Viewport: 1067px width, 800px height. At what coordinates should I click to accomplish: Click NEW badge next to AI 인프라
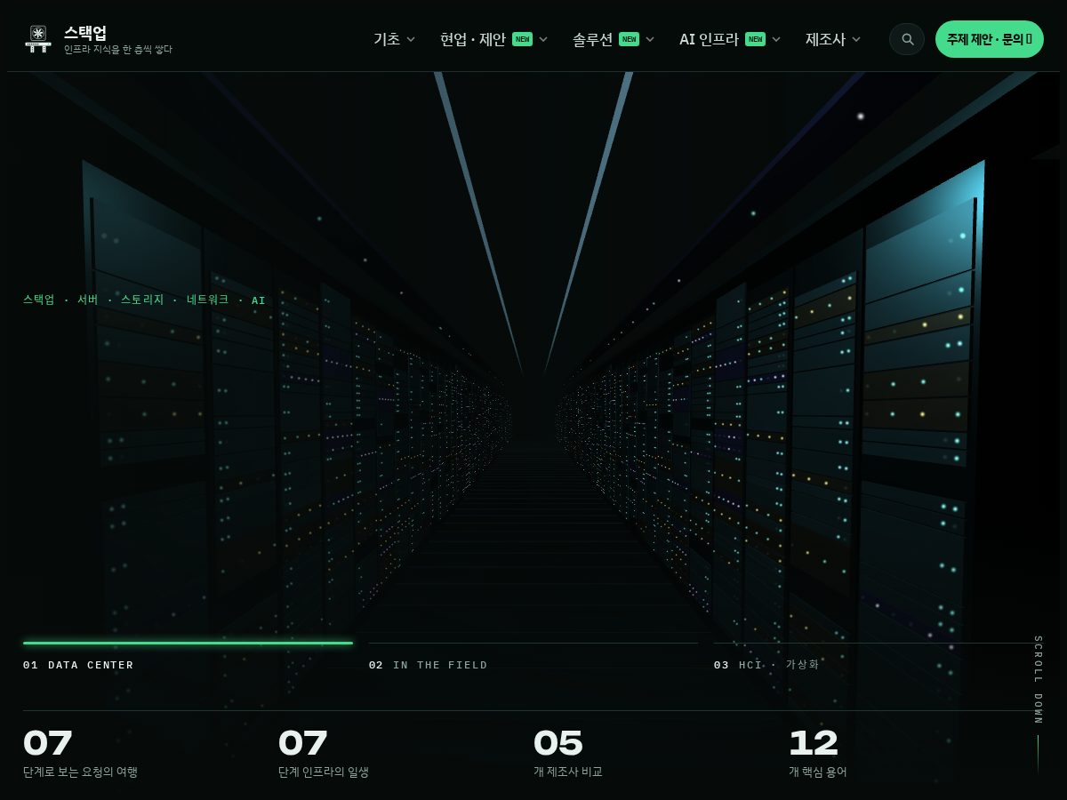tap(755, 39)
